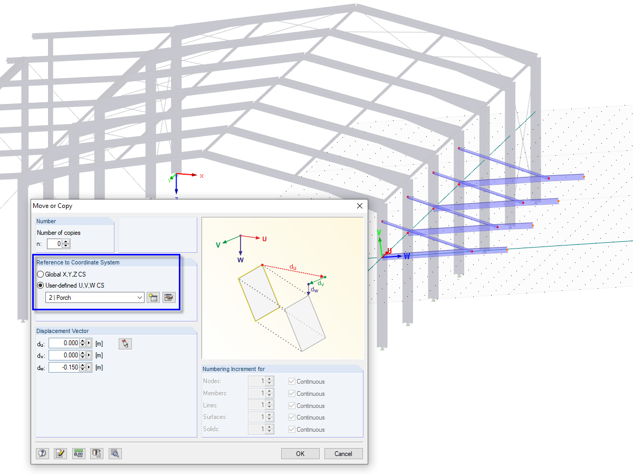Open units and decimal places settings icon
This screenshot has width=633, height=475.
[78, 453]
